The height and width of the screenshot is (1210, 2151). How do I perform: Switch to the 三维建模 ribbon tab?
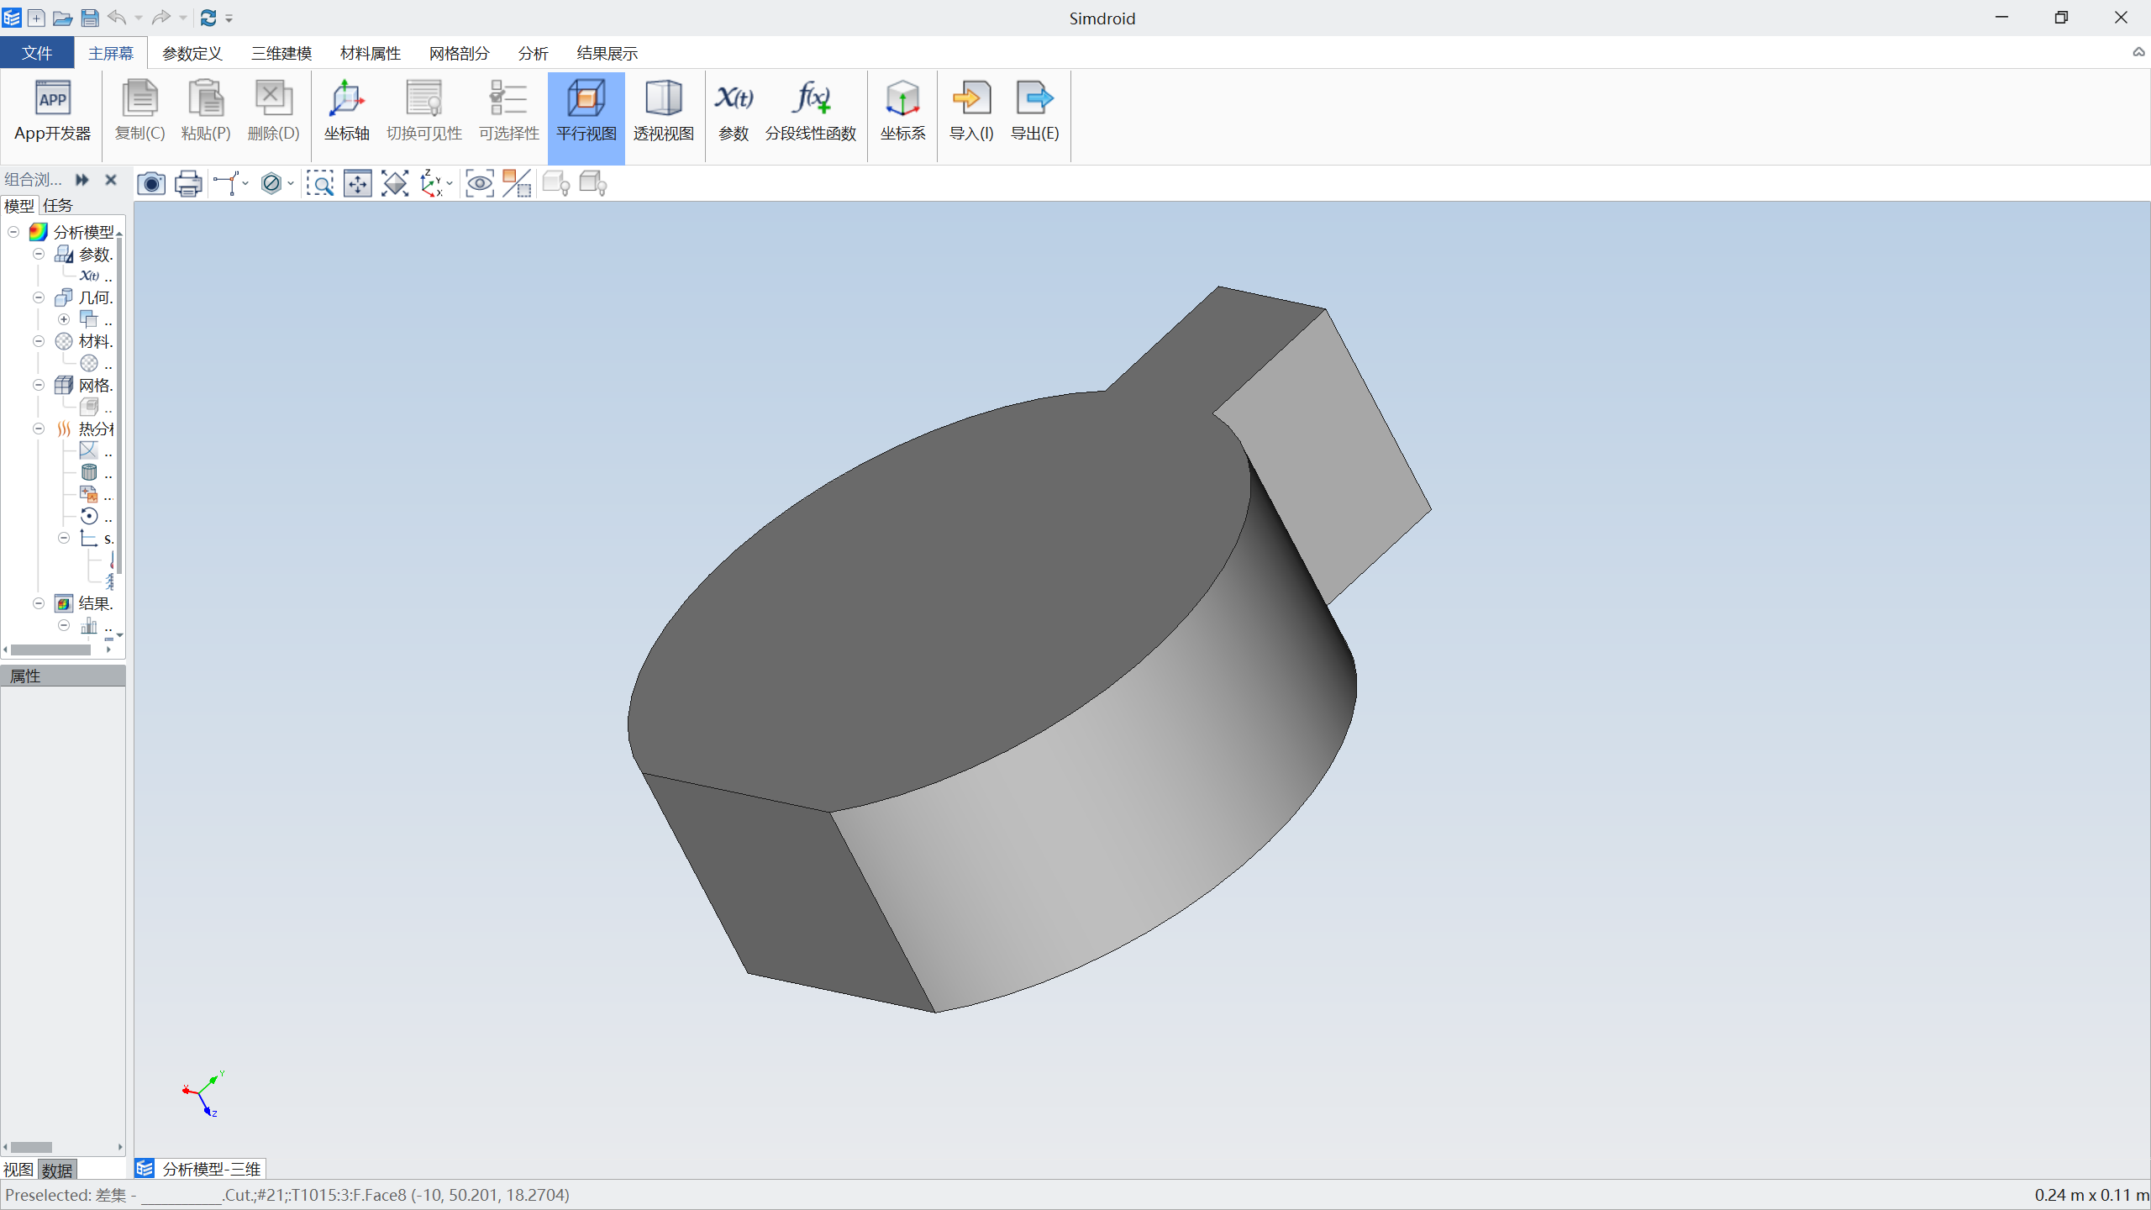pyautogui.click(x=281, y=53)
